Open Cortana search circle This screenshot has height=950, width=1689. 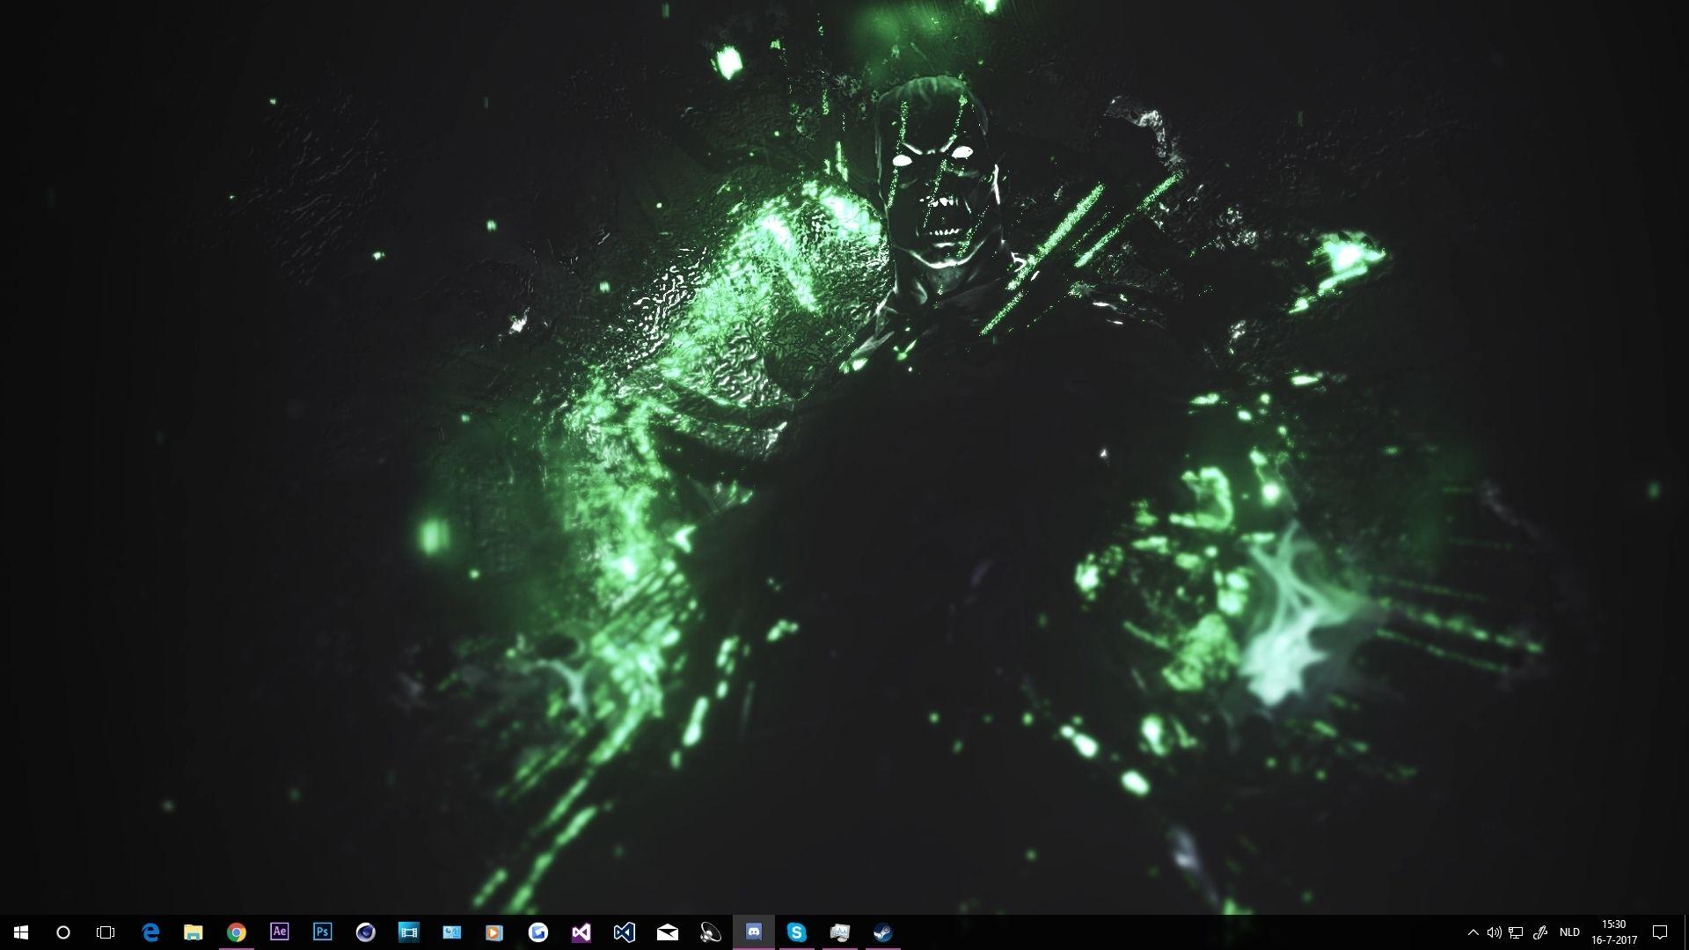(63, 932)
